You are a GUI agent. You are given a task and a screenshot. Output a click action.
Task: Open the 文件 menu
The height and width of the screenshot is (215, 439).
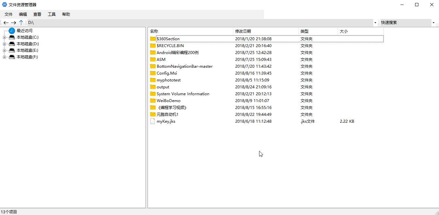click(9, 14)
